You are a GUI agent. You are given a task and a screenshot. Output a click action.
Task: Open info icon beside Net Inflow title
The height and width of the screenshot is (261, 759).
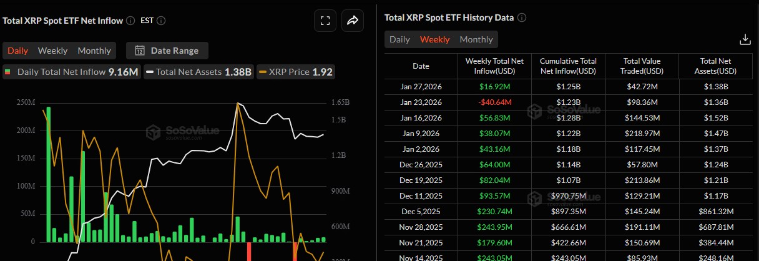tap(130, 21)
